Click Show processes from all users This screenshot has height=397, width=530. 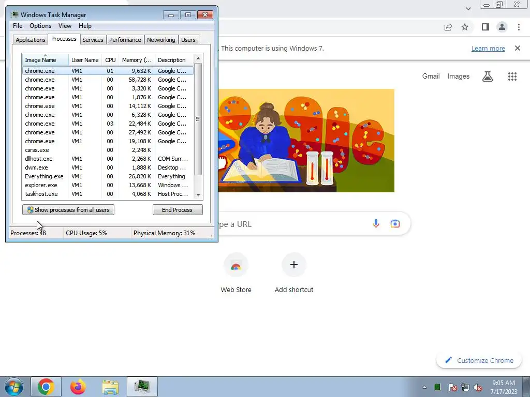(x=68, y=210)
